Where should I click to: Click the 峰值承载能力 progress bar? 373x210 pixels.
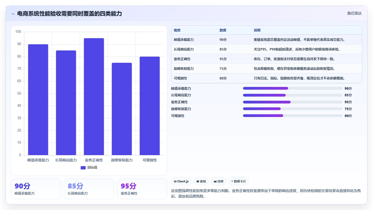(293, 88)
